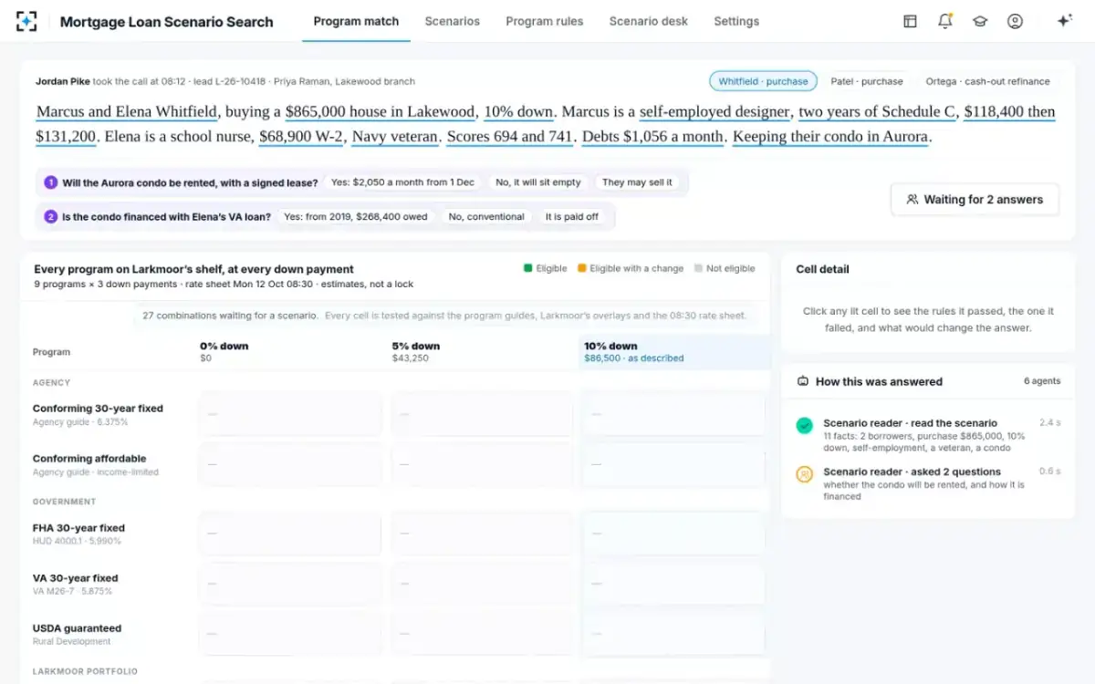Switch to the Patel · purchase scenario
1095x684 pixels.
click(867, 81)
